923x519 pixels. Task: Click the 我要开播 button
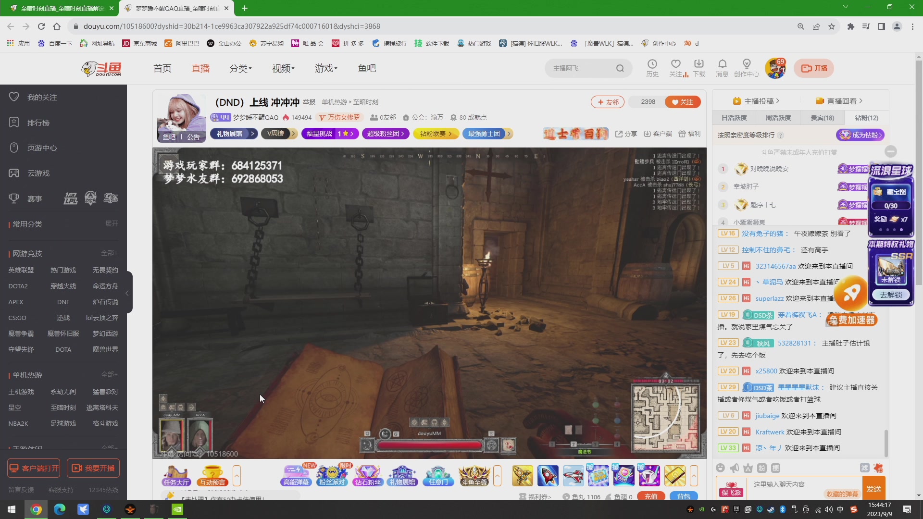tap(93, 468)
